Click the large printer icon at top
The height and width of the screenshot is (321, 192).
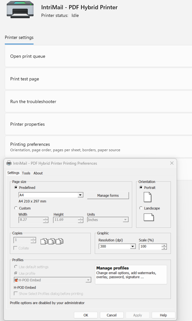point(20,10)
